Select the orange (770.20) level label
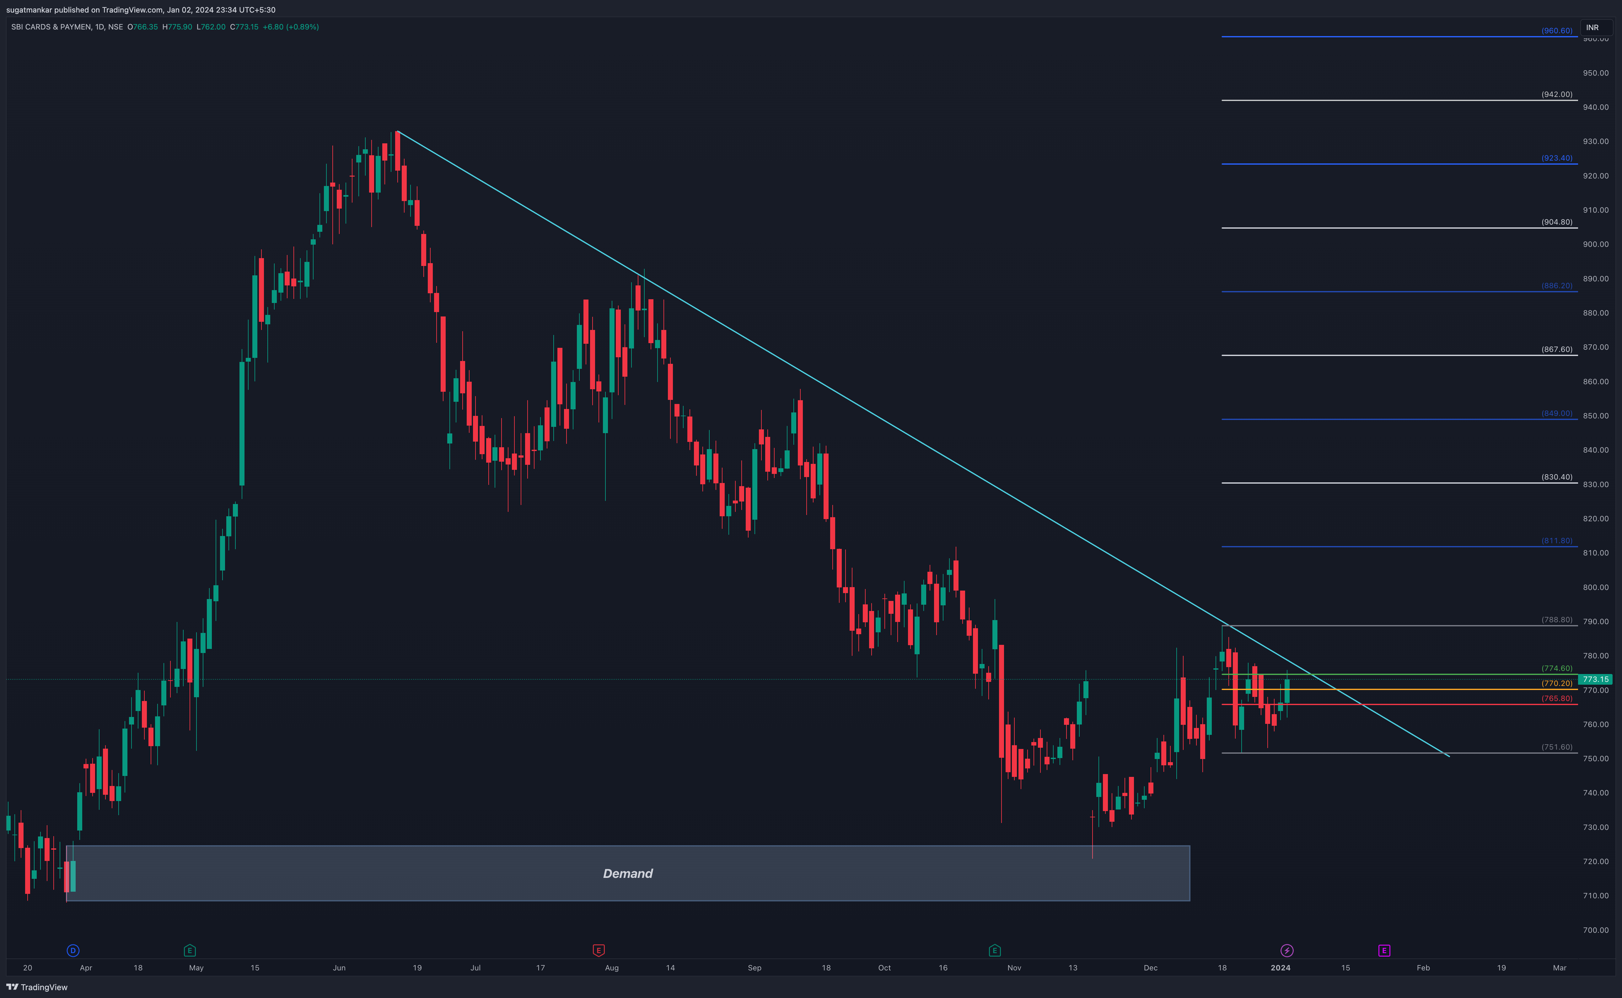Image resolution: width=1622 pixels, height=998 pixels. click(x=1557, y=683)
